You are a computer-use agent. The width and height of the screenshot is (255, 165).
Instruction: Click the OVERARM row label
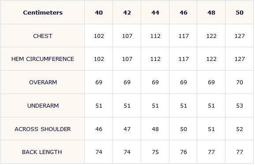pyautogui.click(x=43, y=82)
